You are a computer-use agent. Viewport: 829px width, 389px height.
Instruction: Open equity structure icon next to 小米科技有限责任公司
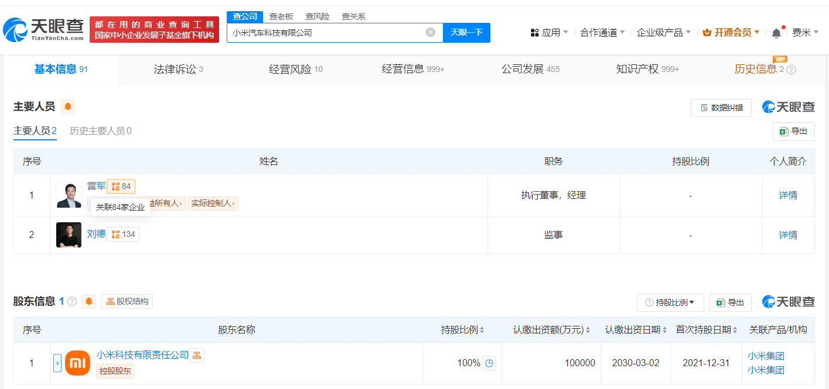coord(197,355)
